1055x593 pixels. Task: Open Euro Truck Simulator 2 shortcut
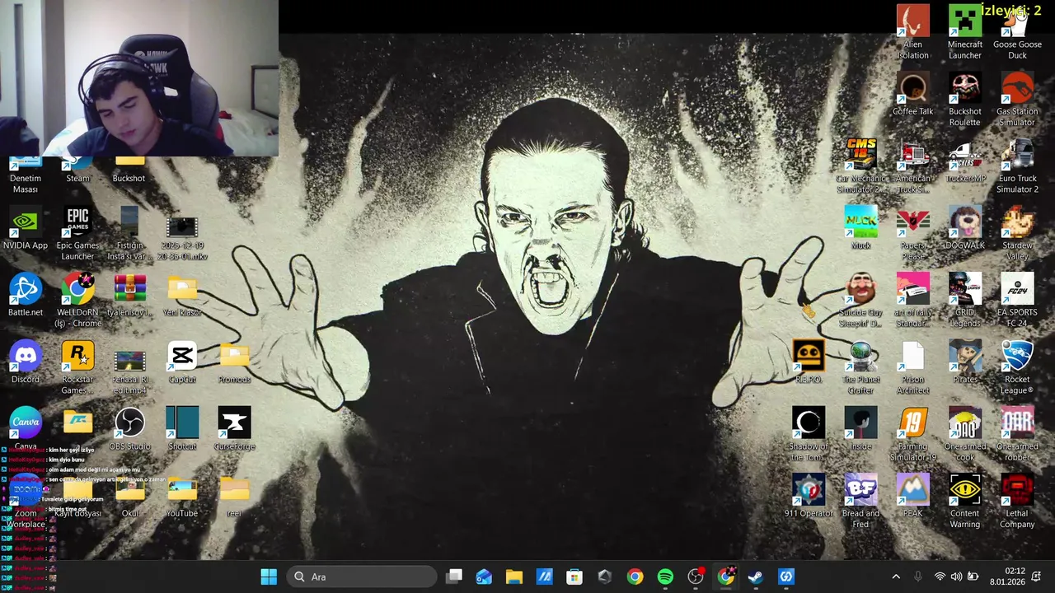[x=1017, y=166]
